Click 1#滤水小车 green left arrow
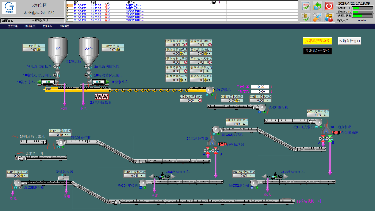Screen dimensions: 375x211 39,82
